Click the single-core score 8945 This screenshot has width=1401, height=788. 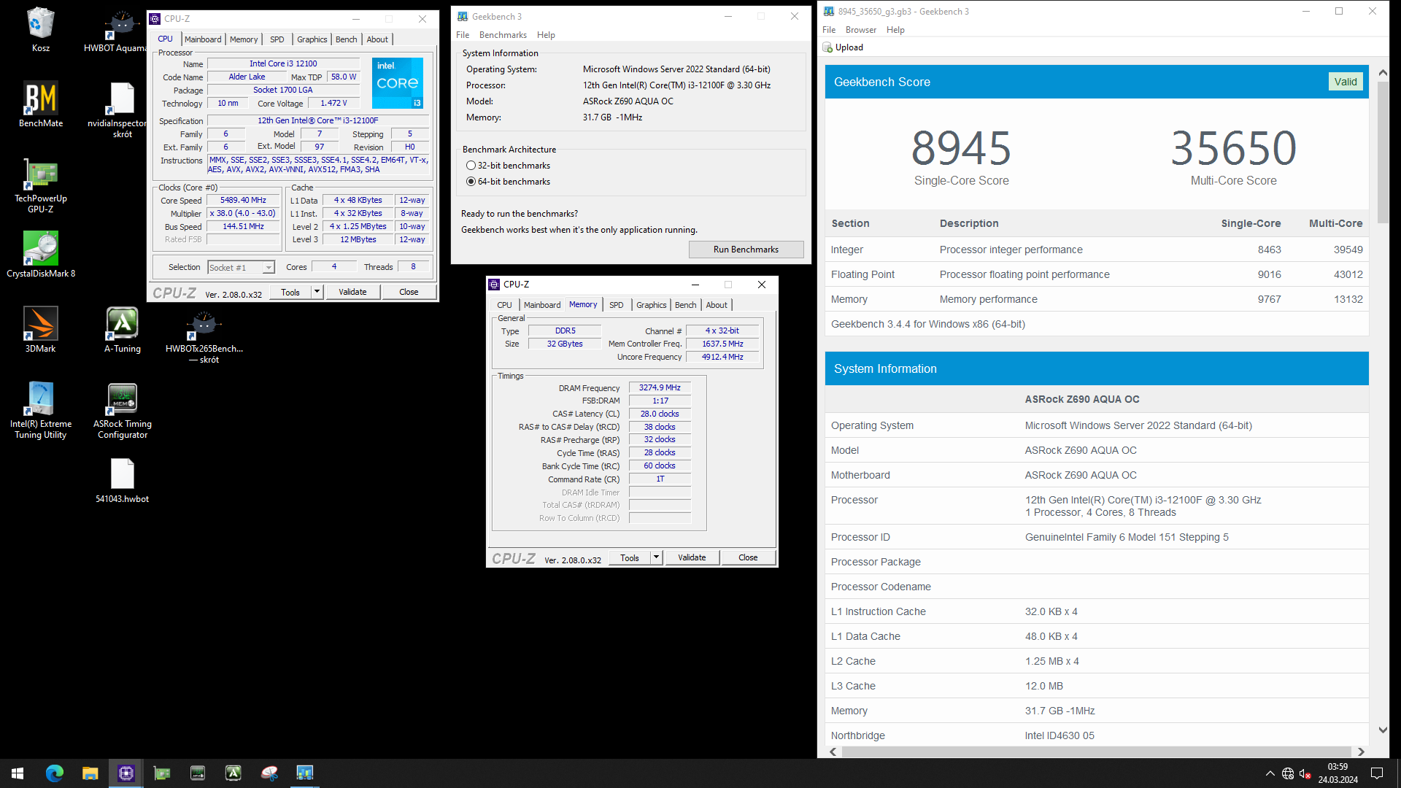point(961,148)
